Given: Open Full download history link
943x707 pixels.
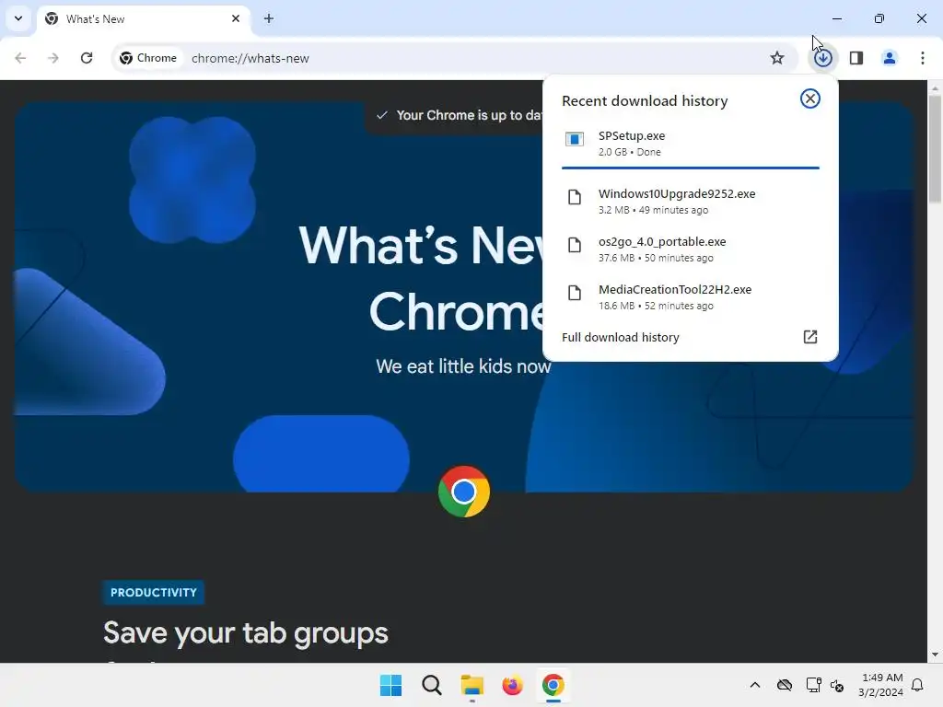Looking at the screenshot, I should click(x=691, y=337).
